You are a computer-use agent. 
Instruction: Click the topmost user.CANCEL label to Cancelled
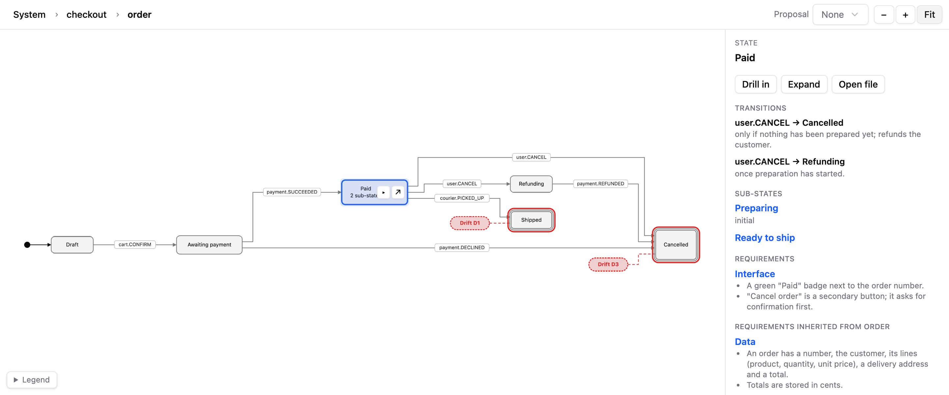531,157
